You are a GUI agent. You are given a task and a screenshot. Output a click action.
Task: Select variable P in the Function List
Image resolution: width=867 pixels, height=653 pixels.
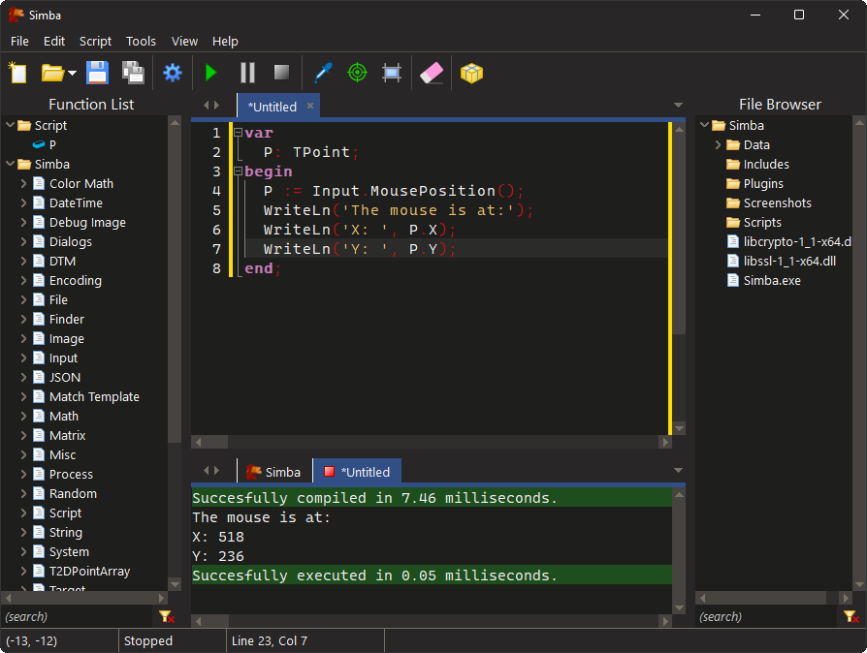[x=52, y=144]
